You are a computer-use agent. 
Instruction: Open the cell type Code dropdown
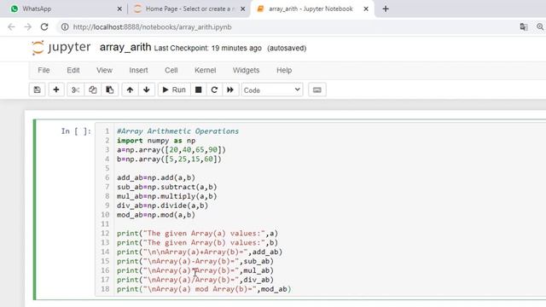[272, 90]
